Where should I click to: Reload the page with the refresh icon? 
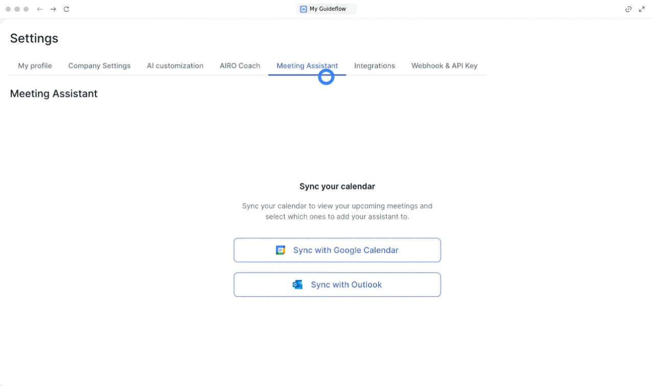(66, 9)
